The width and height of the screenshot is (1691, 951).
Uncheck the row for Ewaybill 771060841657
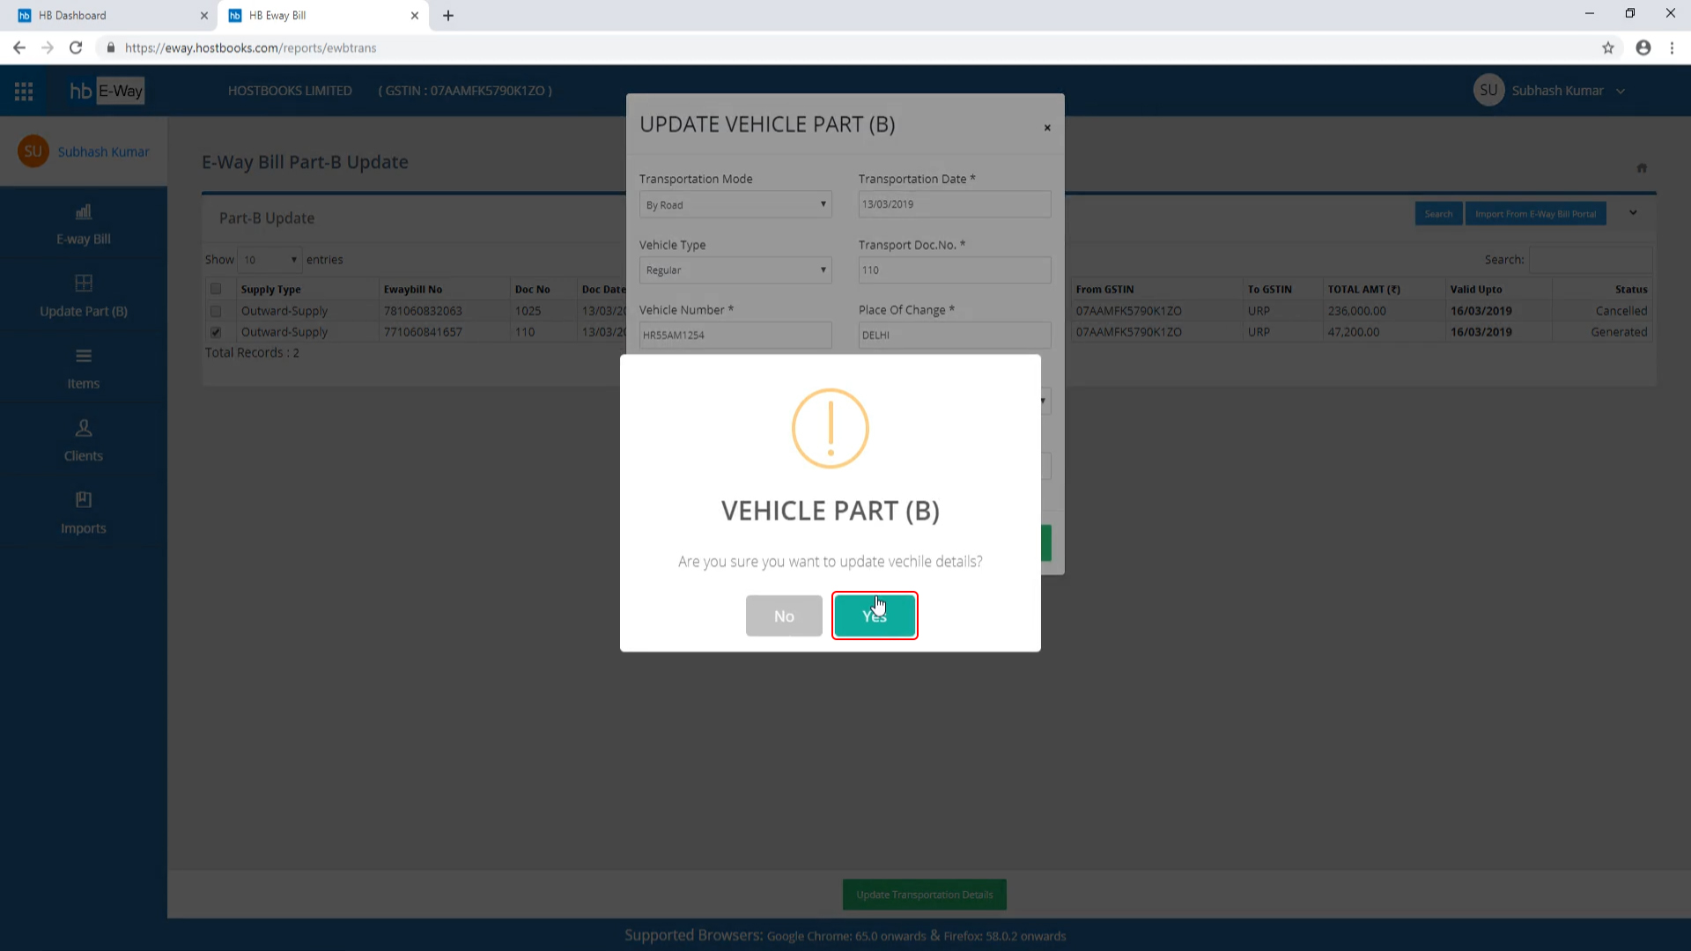coord(216,332)
